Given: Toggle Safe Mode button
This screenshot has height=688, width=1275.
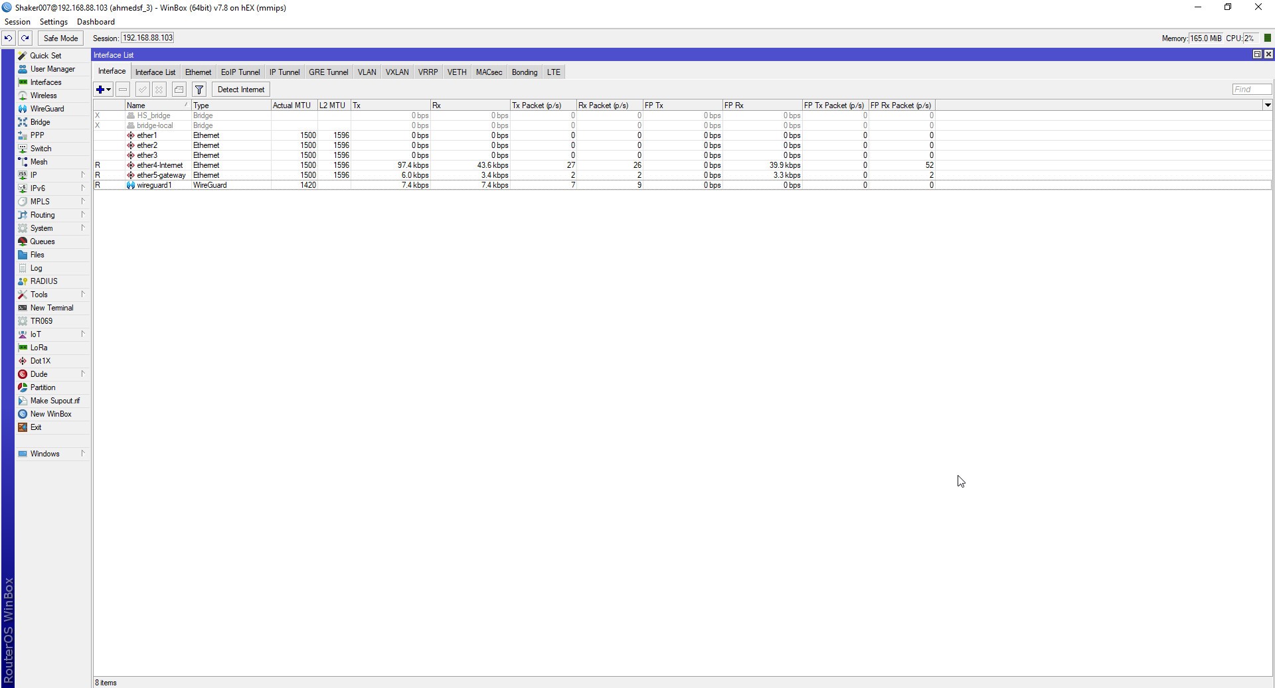Looking at the screenshot, I should [60, 38].
